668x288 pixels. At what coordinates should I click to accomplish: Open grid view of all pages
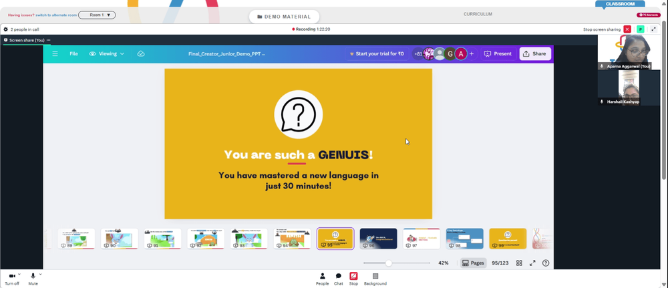(x=519, y=263)
